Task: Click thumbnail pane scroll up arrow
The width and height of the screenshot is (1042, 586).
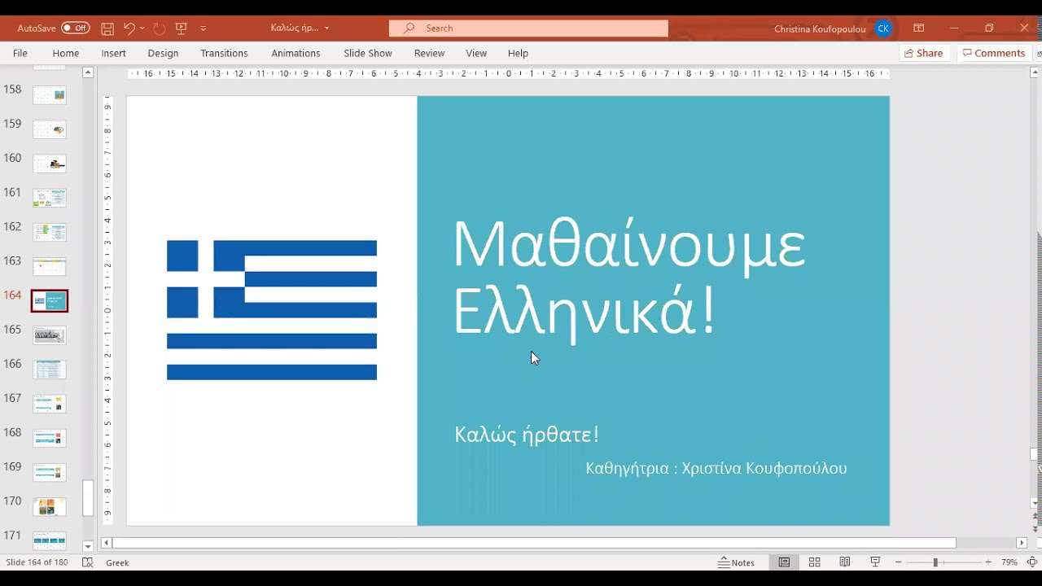Action: 88,72
